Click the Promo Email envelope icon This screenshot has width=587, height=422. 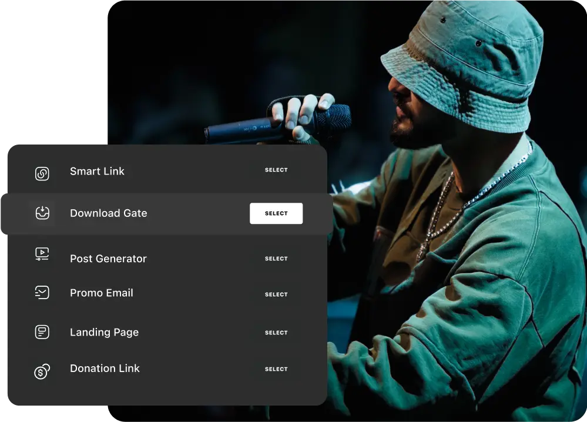point(42,292)
